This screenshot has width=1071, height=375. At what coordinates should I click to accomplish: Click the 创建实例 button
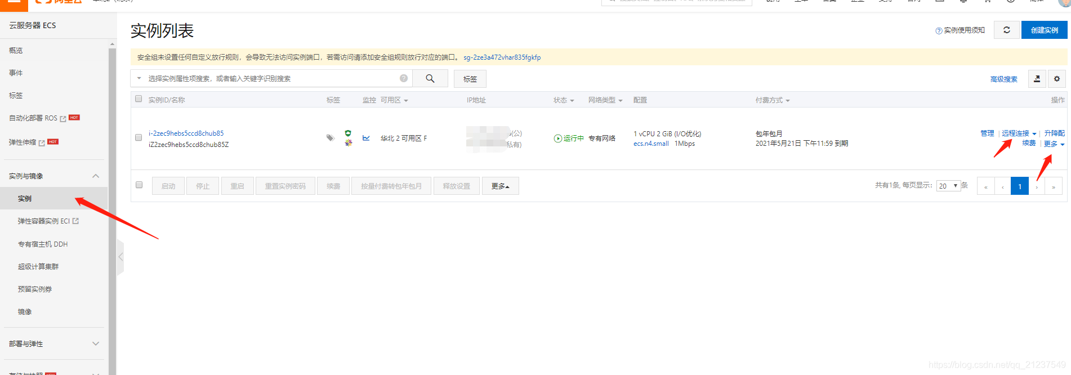1045,30
